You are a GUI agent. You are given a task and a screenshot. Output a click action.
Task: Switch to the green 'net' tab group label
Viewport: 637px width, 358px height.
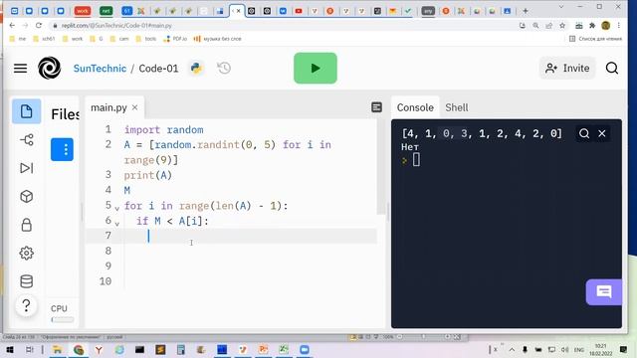[x=106, y=11]
